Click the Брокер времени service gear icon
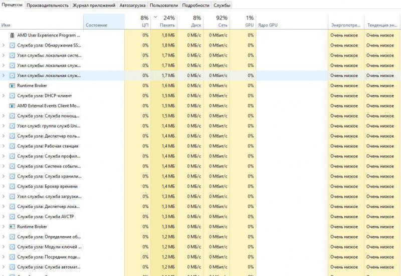 (13, 186)
